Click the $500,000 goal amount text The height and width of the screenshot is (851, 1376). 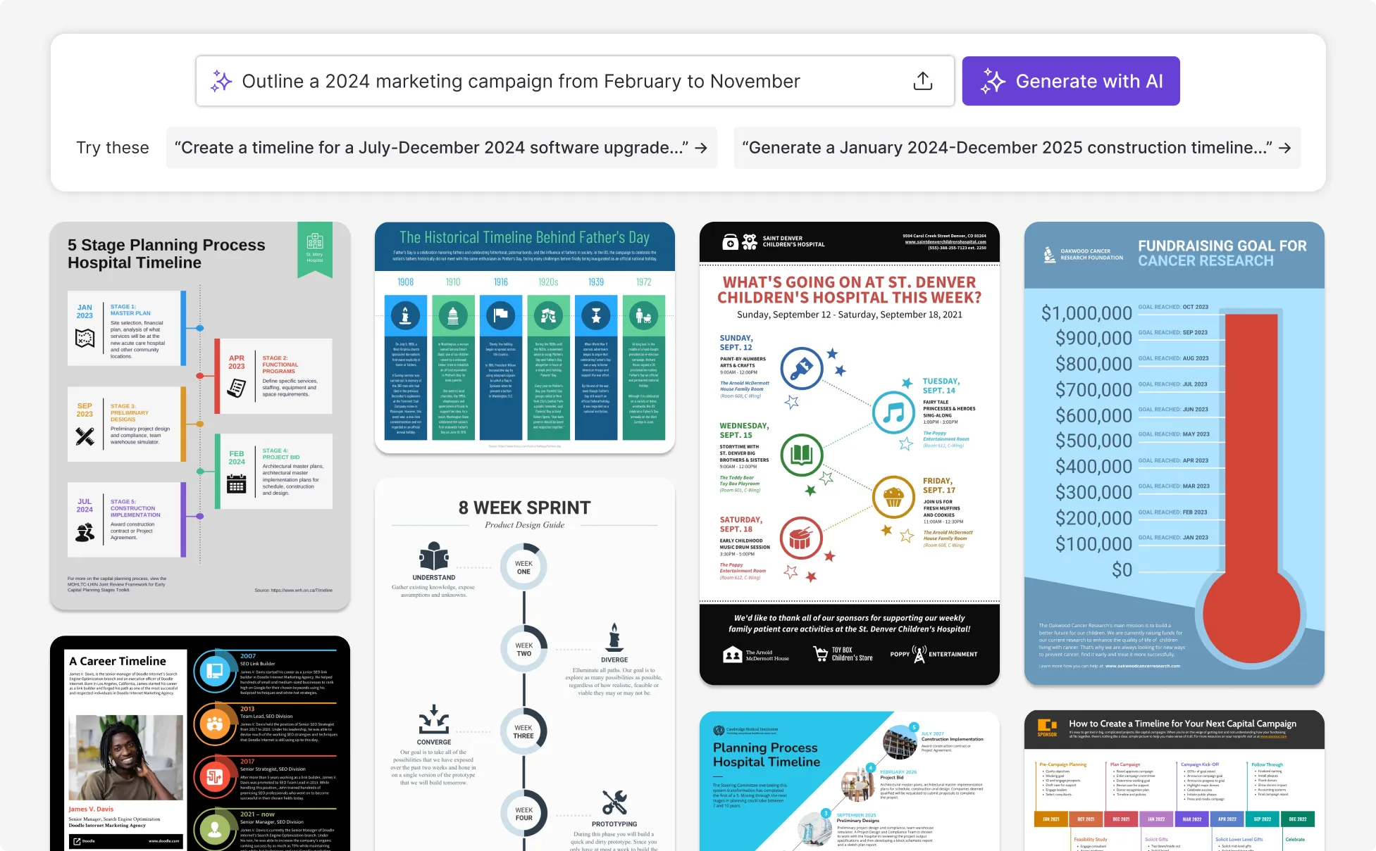[1093, 441]
